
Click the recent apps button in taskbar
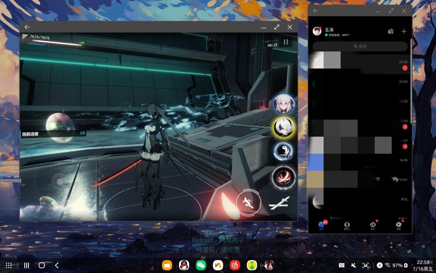27,265
